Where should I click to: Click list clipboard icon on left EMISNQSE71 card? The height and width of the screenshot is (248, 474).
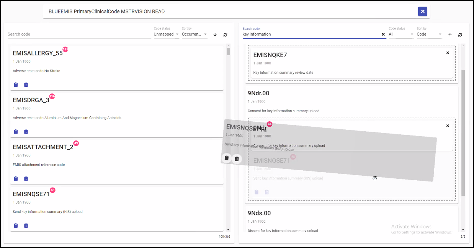26,225
